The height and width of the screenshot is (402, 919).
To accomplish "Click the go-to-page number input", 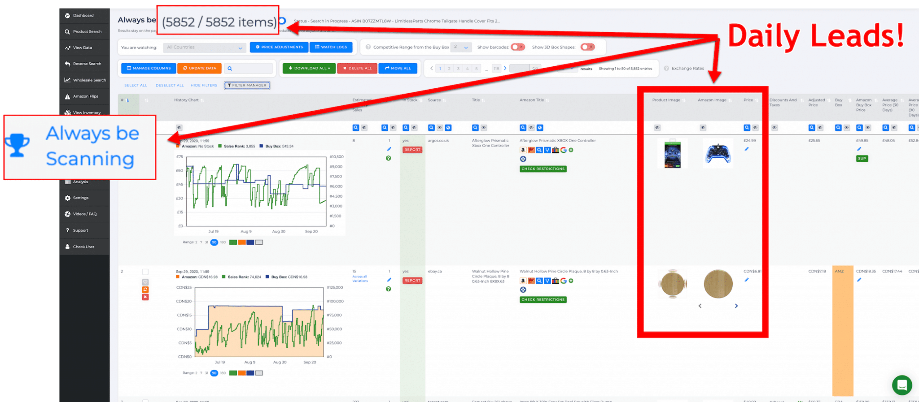I will pyautogui.click(x=520, y=68).
